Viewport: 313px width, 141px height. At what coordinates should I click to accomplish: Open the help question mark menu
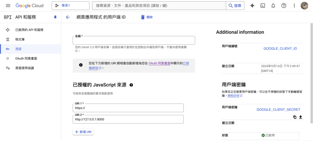pyautogui.click(x=284, y=5)
